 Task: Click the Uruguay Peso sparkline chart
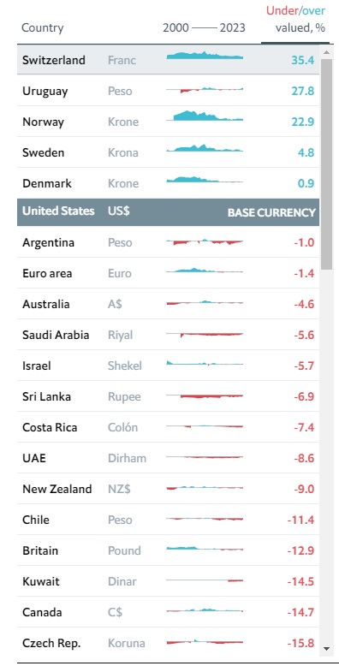pos(205,90)
